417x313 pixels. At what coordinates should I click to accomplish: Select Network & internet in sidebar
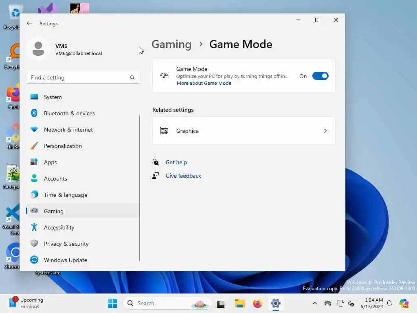click(83, 130)
